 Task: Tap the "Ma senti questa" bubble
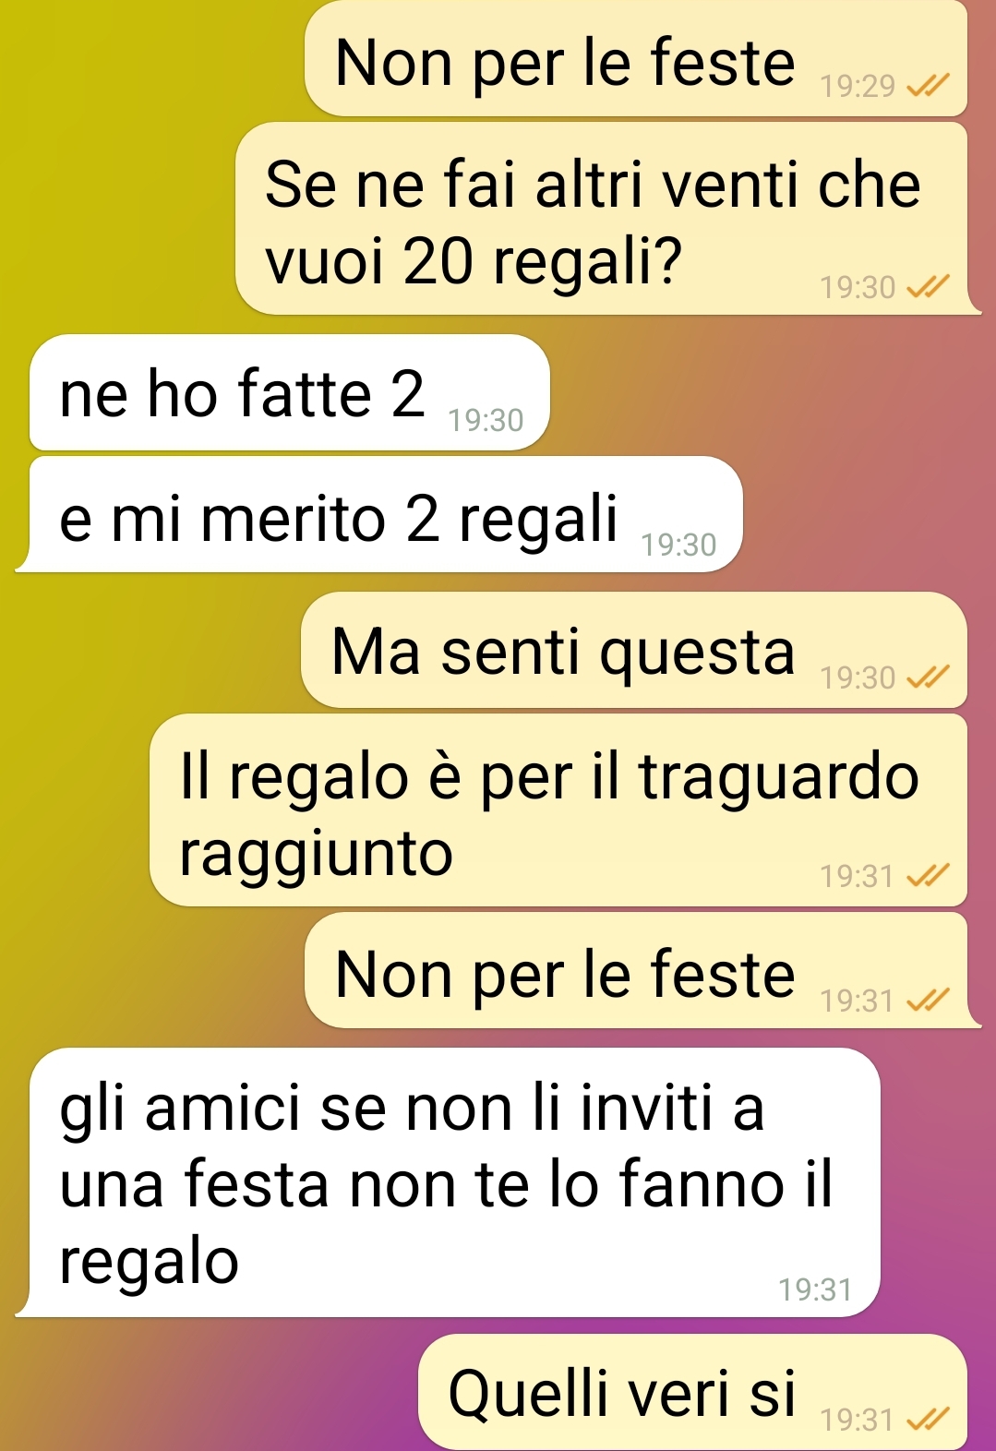(x=634, y=650)
